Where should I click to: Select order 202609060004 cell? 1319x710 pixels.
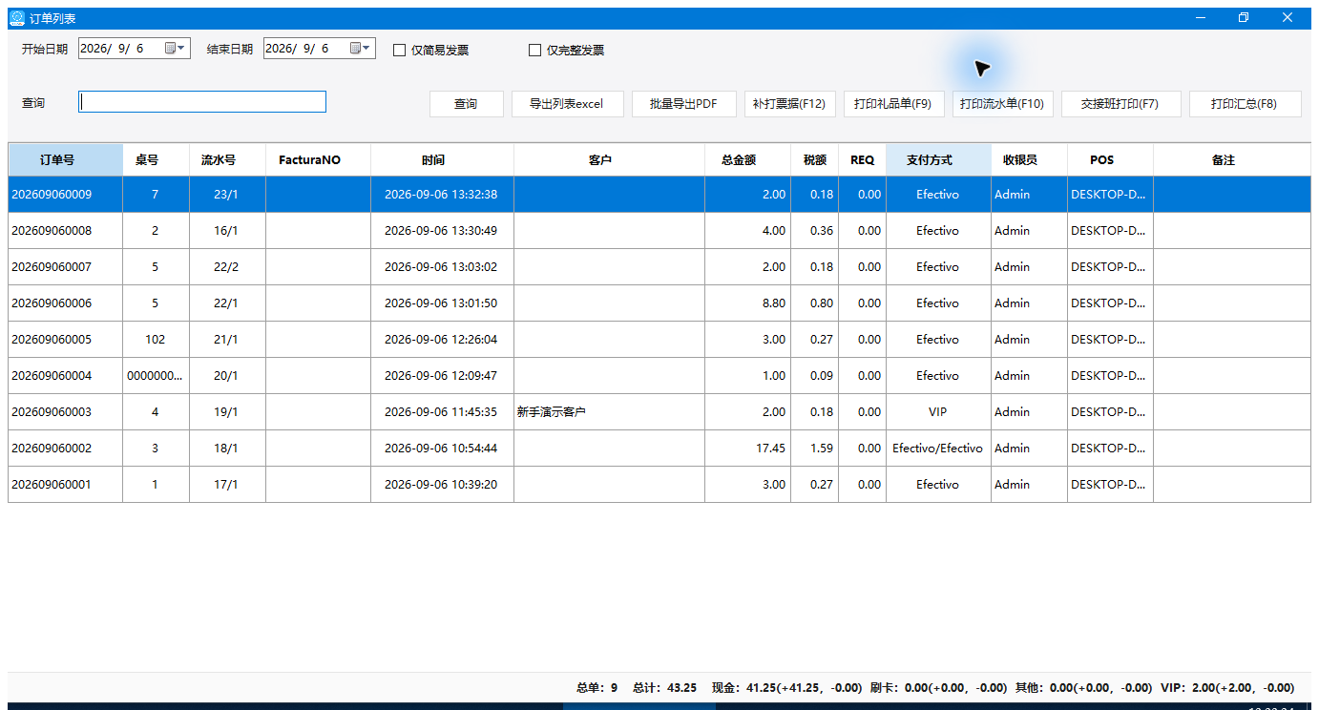(65, 375)
